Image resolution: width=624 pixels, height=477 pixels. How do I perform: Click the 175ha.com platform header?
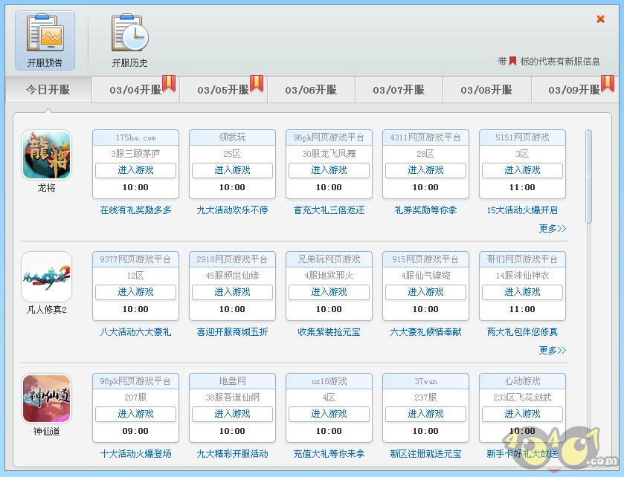[135, 137]
